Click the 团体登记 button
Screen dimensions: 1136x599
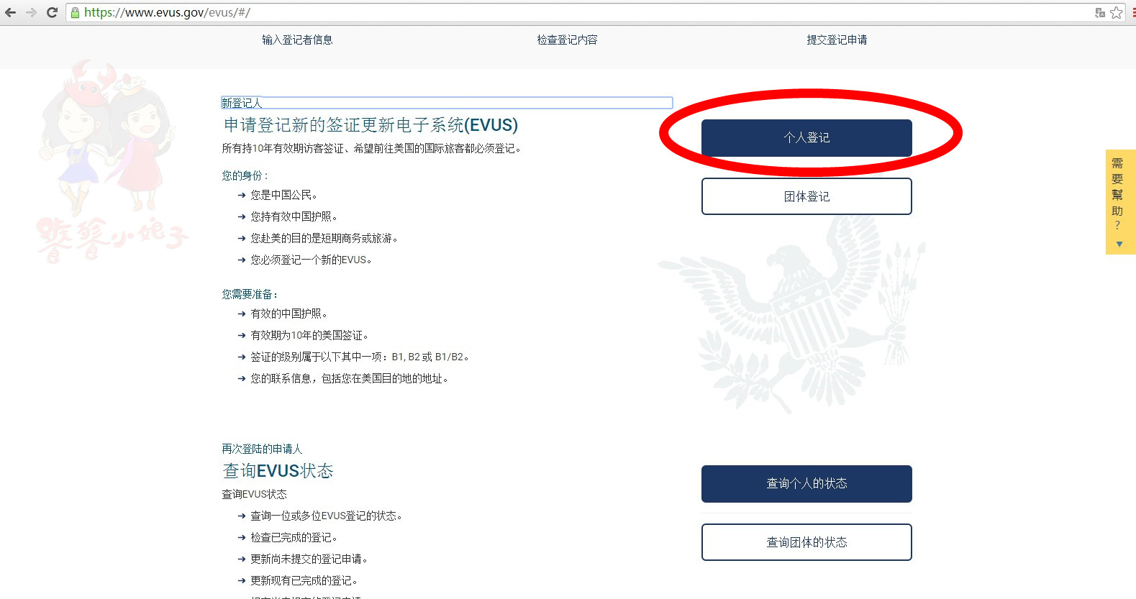tap(806, 196)
